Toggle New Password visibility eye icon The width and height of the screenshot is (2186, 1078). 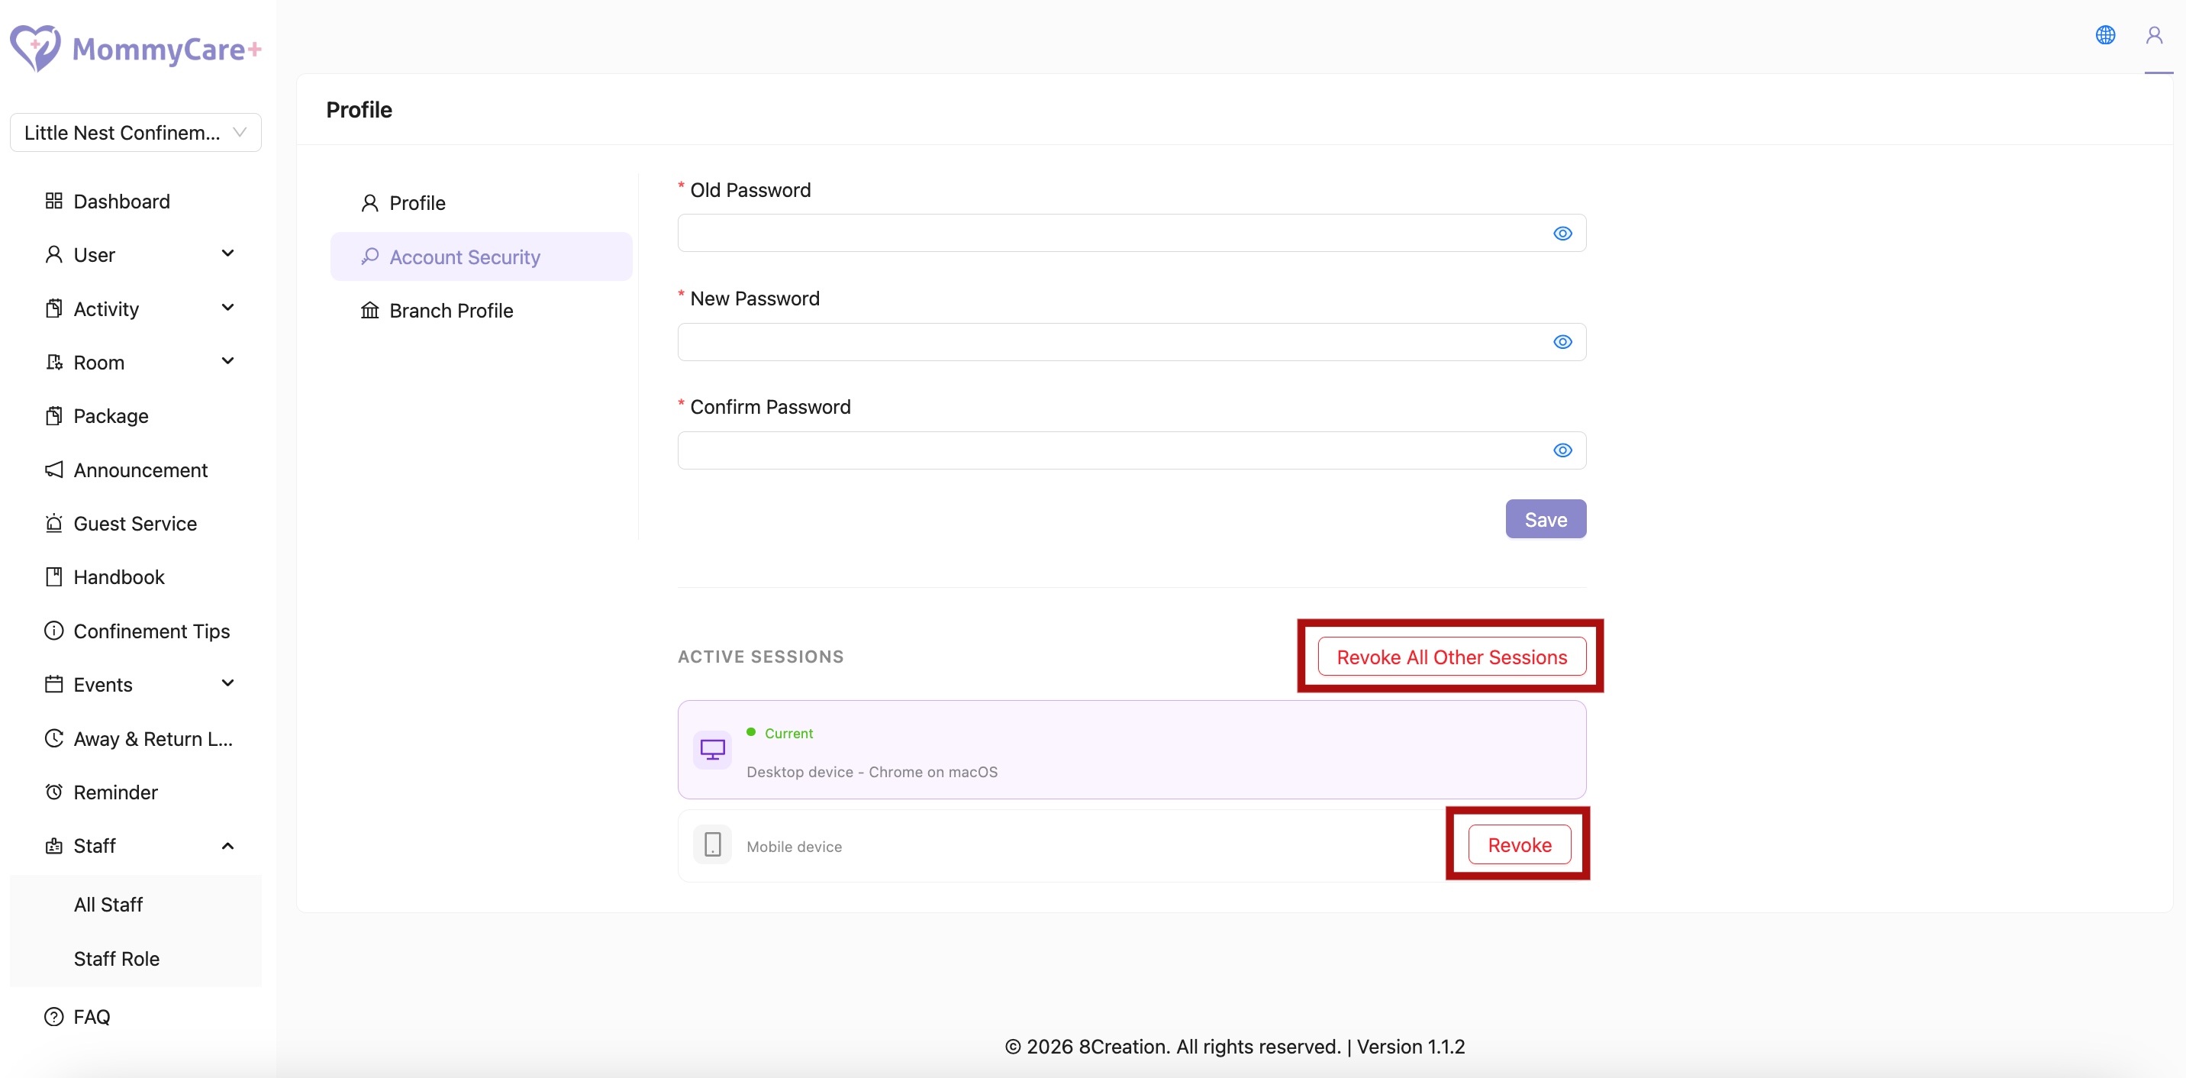1562,342
